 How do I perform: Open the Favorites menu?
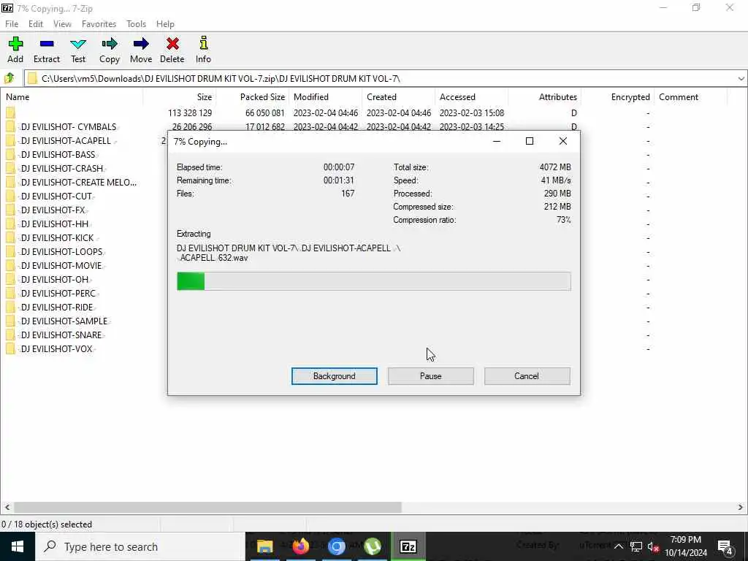pyautogui.click(x=99, y=24)
